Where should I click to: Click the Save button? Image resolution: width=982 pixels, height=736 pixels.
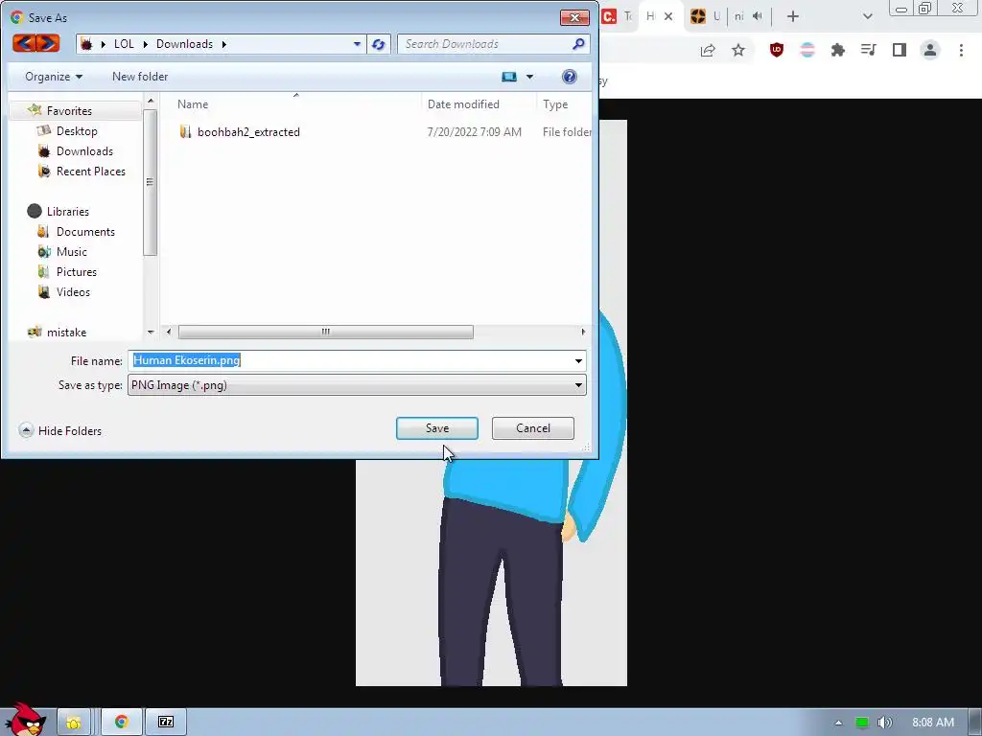436,428
